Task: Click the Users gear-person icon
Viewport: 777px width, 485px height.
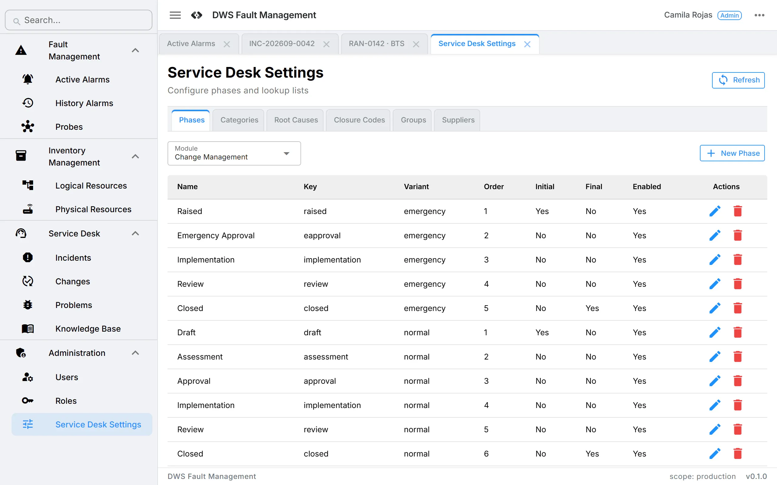Action: [x=28, y=377]
